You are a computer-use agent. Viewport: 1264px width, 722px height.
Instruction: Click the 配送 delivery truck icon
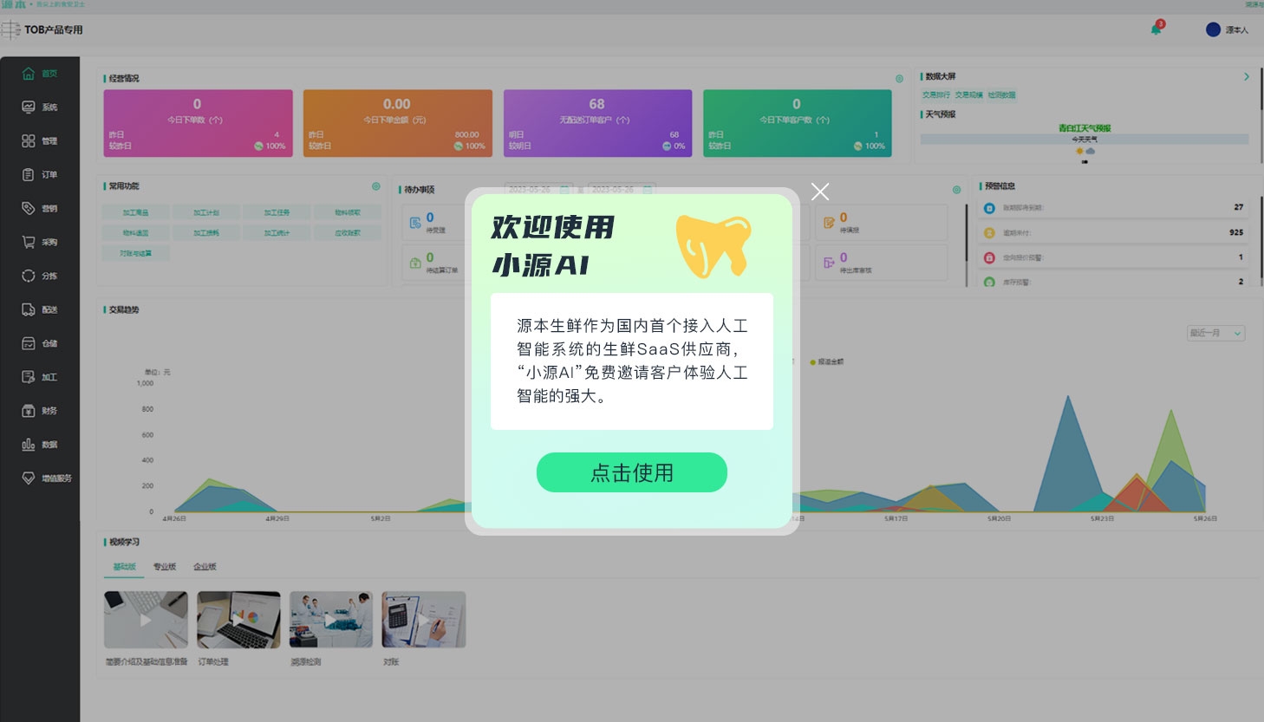pos(29,309)
